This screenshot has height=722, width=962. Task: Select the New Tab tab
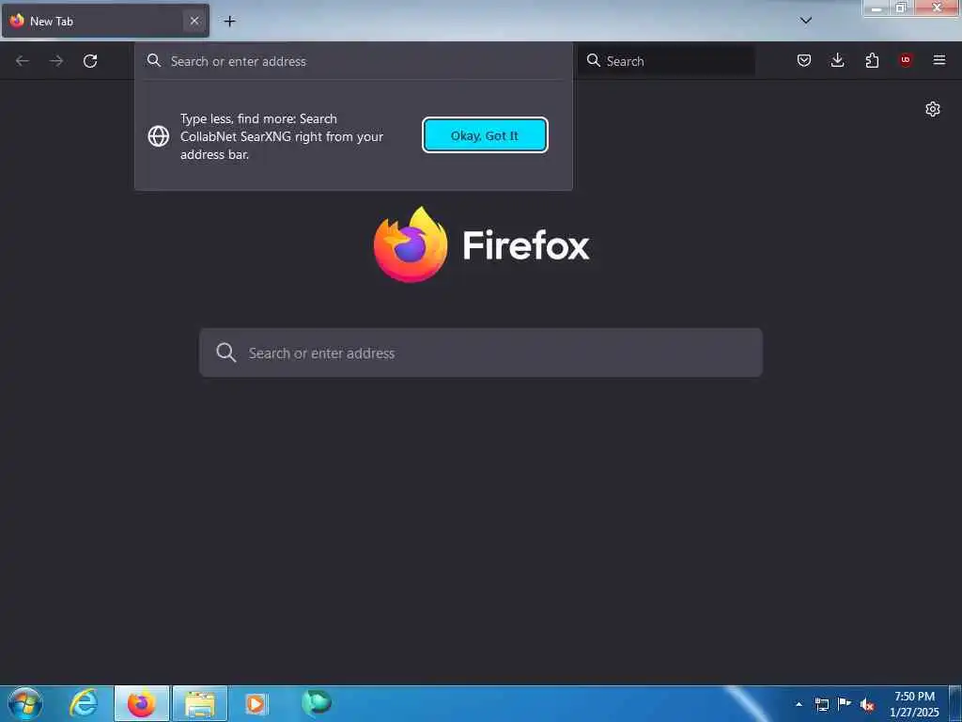click(105, 21)
